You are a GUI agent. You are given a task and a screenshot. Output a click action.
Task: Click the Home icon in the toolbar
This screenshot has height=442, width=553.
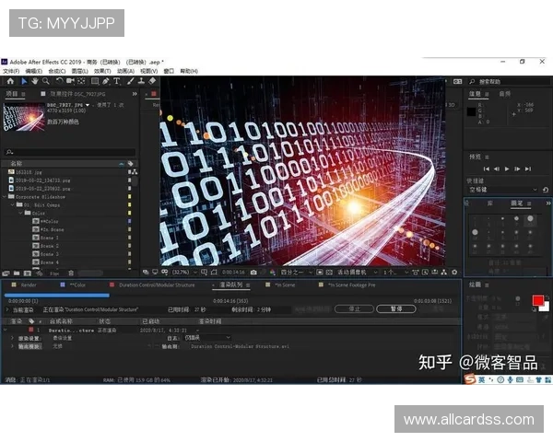pos(10,81)
